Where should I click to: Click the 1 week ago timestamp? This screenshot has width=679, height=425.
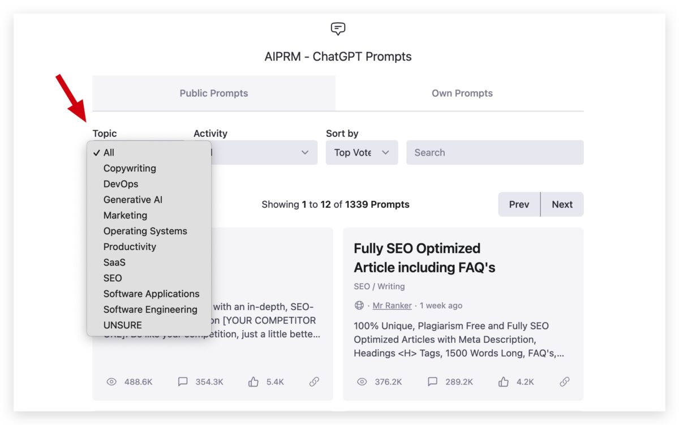[441, 306]
